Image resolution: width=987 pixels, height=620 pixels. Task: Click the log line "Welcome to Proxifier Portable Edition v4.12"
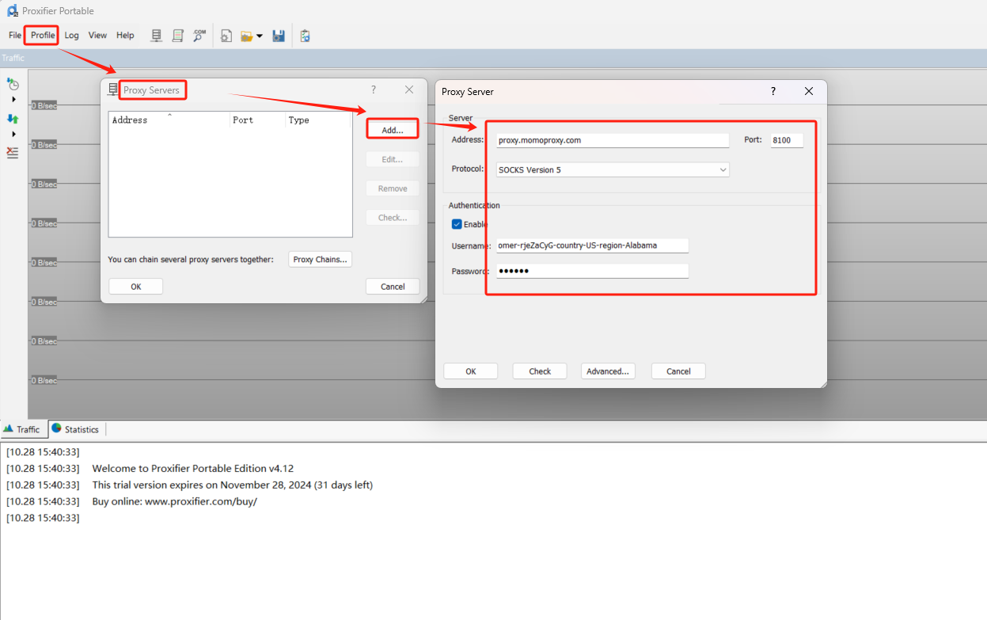(x=193, y=469)
